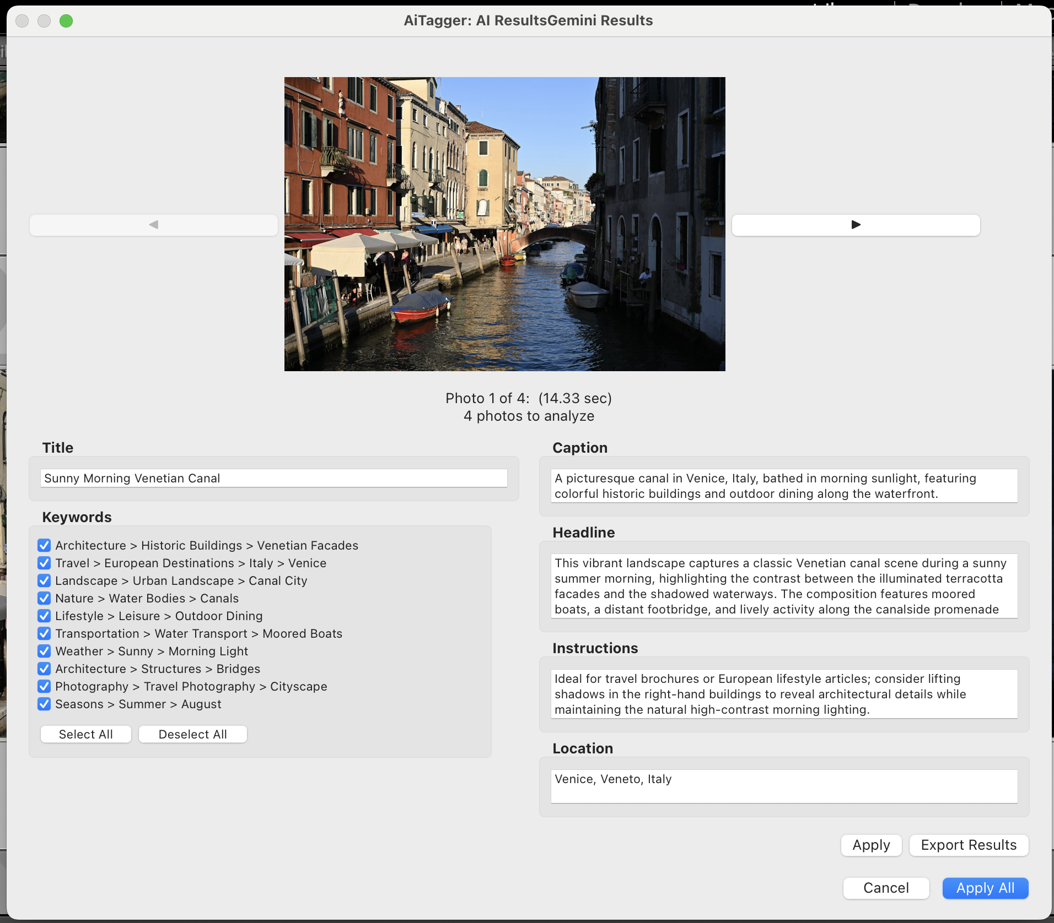Deselect Transportation > Water Transport > Moored Boats

click(45, 633)
